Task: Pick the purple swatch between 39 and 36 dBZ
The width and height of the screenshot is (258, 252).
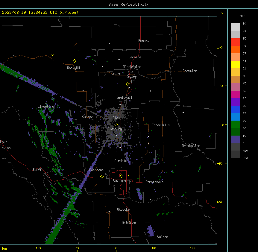Action: click(235, 102)
